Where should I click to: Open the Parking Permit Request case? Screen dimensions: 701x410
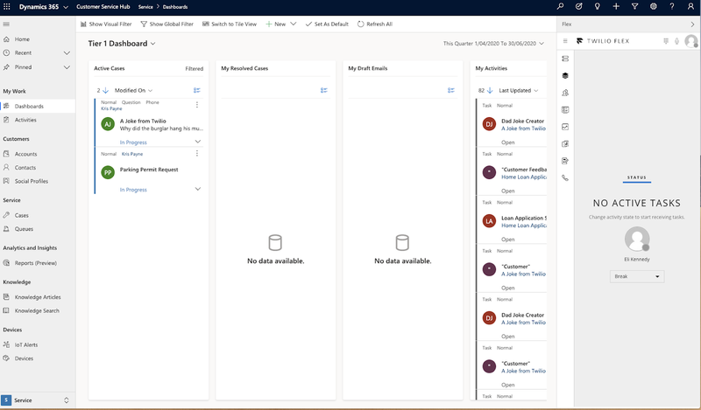click(x=149, y=169)
